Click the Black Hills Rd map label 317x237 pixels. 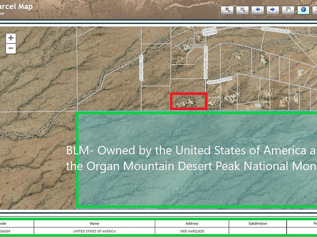pos(220,80)
